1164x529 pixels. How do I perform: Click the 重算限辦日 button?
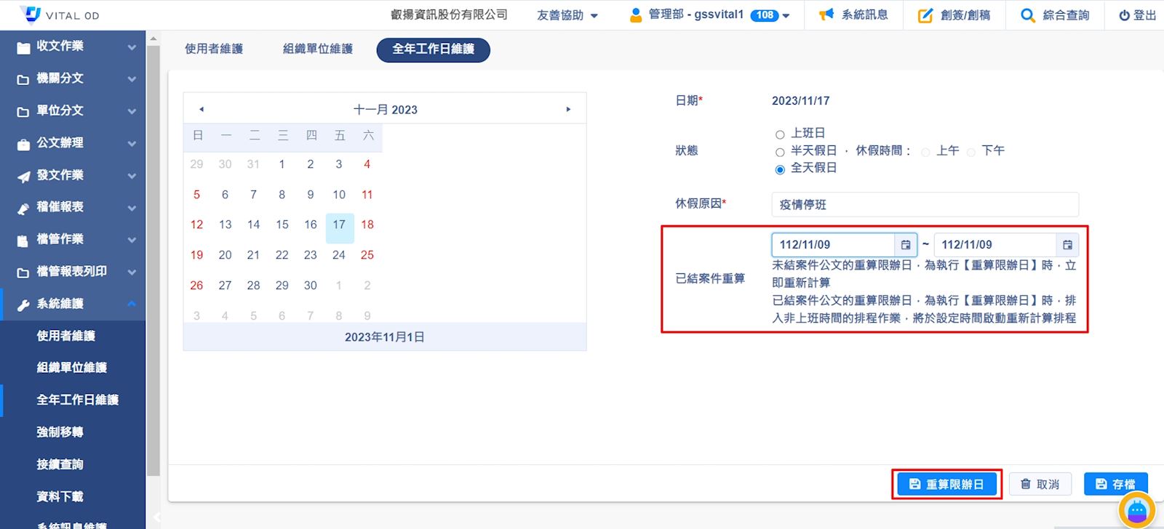pyautogui.click(x=946, y=484)
